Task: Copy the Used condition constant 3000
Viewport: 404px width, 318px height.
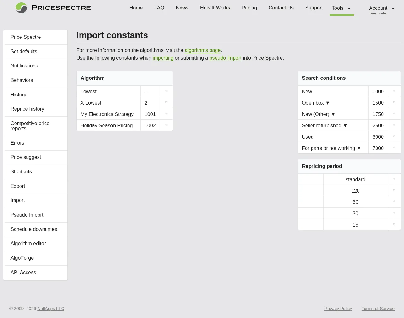Action: point(394,137)
